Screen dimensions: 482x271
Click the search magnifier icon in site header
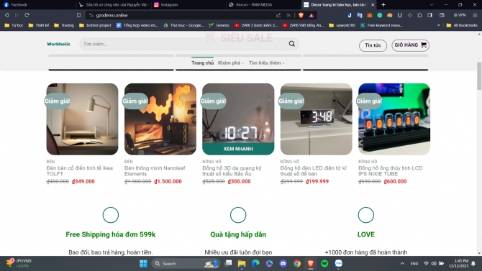click(x=292, y=44)
